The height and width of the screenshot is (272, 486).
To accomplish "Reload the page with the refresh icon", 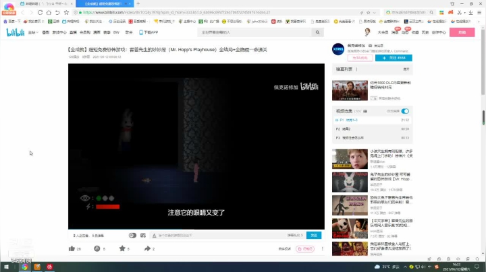I will coord(40,13).
